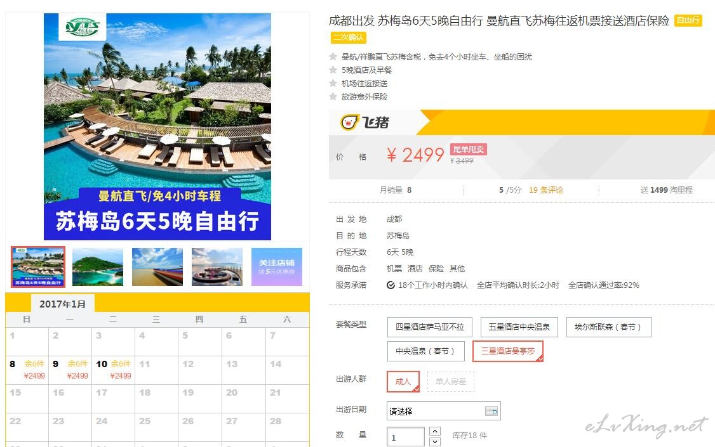Click the 自由行 yellow tag badge

(x=688, y=20)
